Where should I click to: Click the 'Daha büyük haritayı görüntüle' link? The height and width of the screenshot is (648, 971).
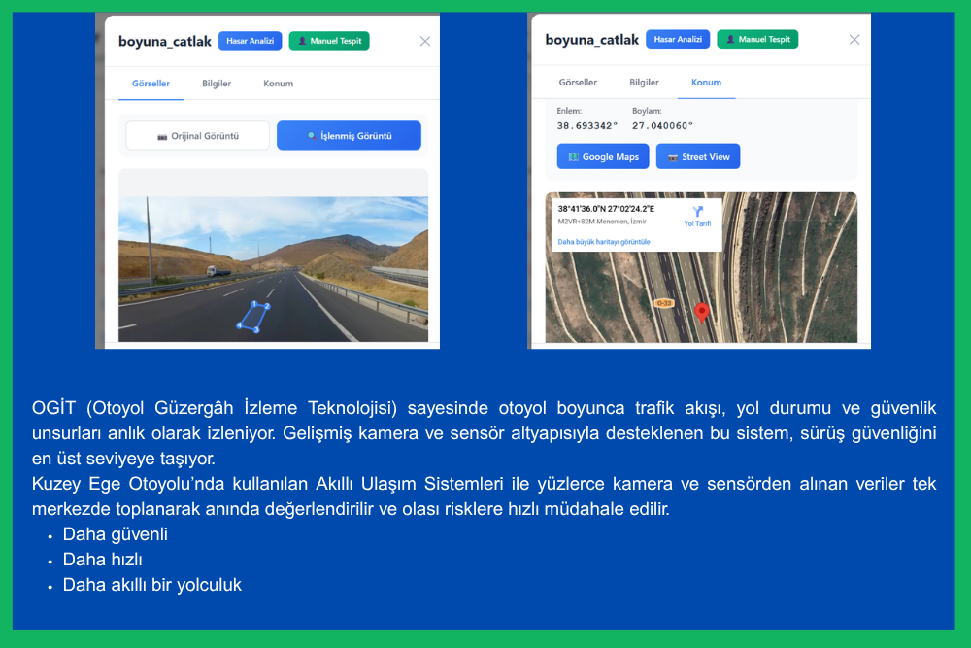[x=601, y=242]
